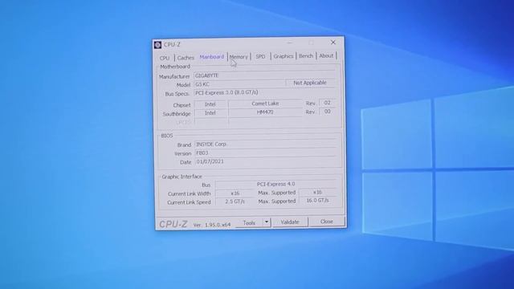Click the 2.5 GT/s current link speed
Screen dimensions: 514x289
(235, 201)
